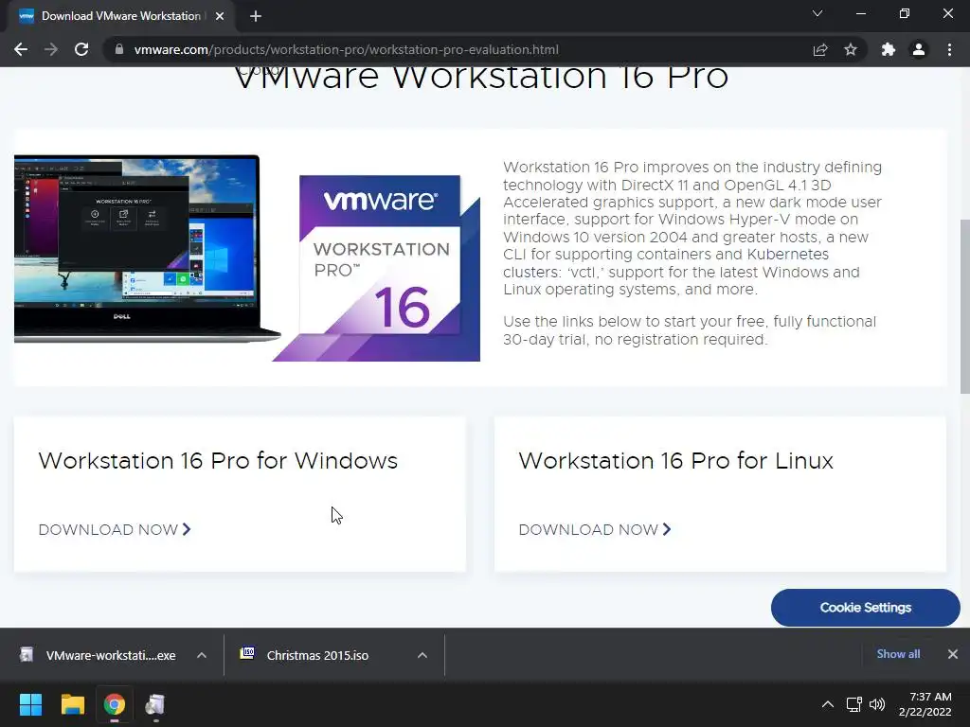Open the VMware installer taskbar icon
The height and width of the screenshot is (727, 970).
click(x=155, y=704)
